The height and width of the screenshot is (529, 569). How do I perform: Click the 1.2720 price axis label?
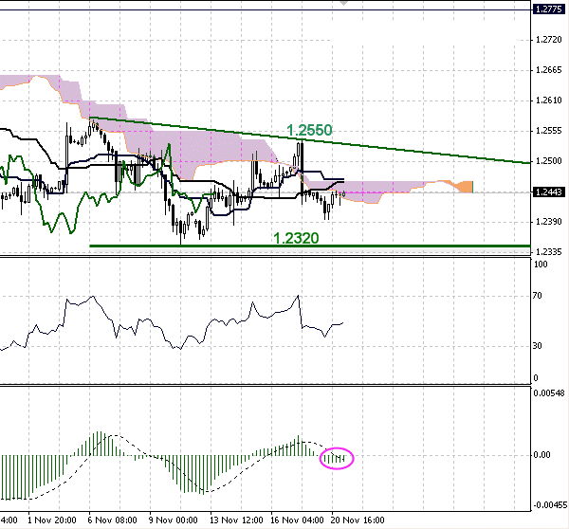tap(549, 40)
